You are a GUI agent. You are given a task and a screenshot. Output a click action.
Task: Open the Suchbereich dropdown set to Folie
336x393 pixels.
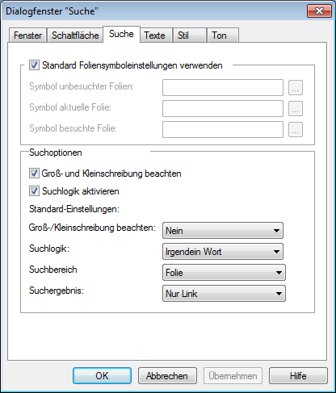[224, 273]
